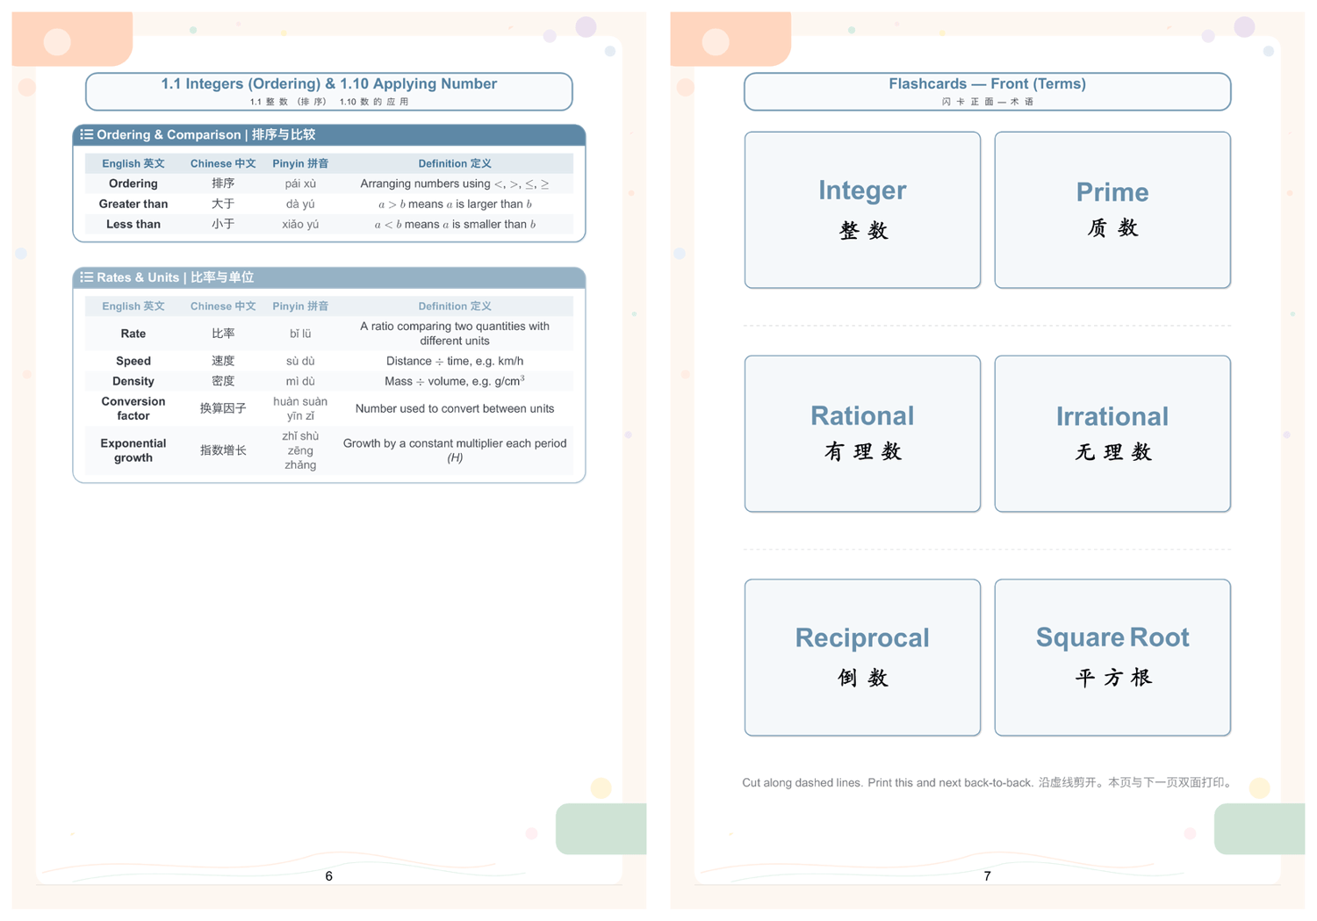
Task: Click the Chinese term '换算因子'
Action: pos(223,408)
